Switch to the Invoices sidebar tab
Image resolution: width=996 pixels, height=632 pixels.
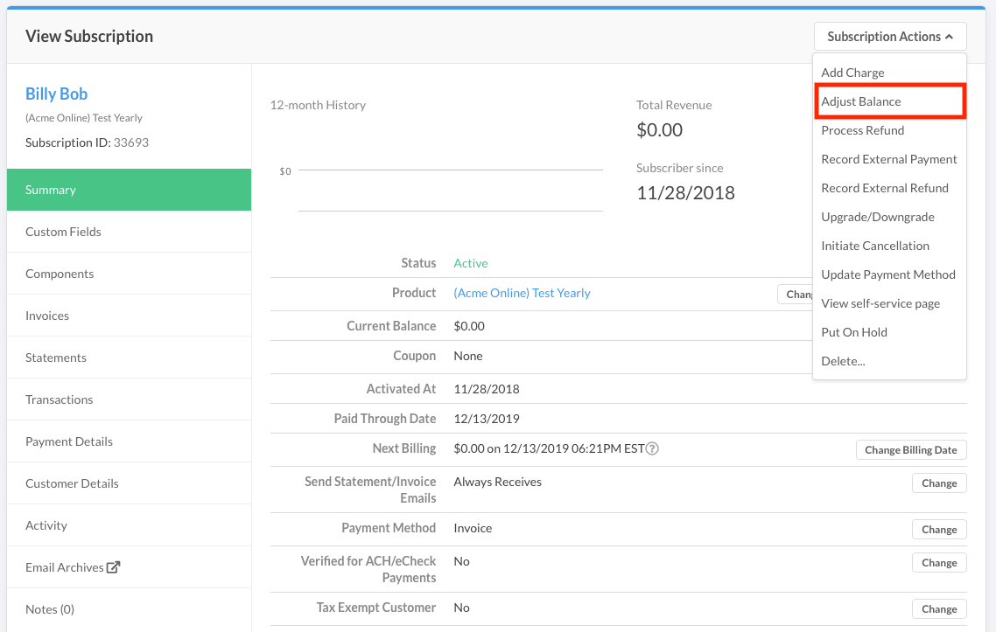[x=47, y=316]
